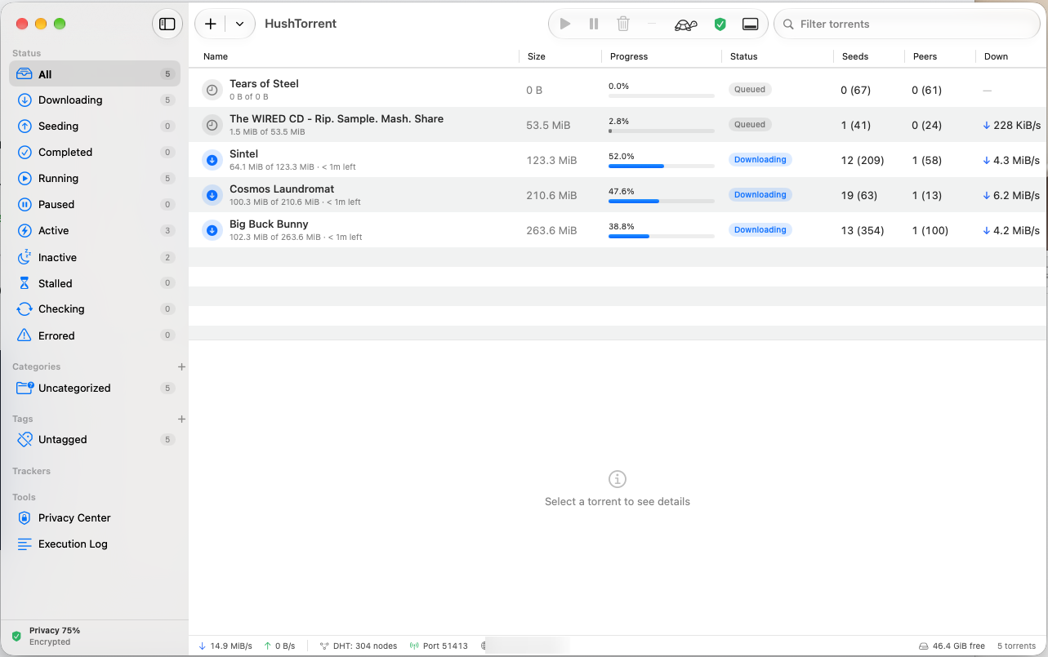
Task: Sort by the Size column header
Action: pyautogui.click(x=537, y=56)
